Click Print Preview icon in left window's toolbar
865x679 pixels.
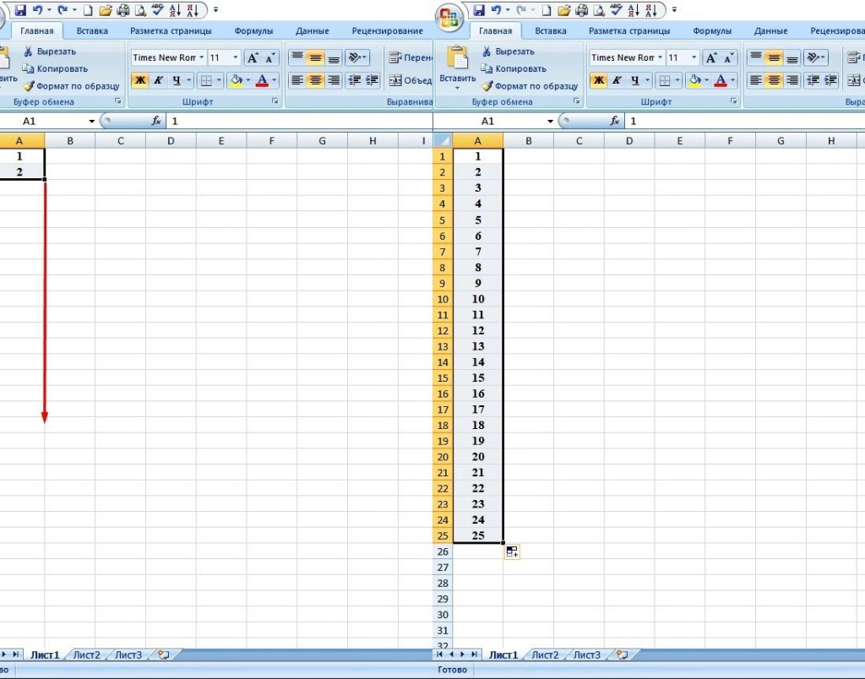pos(140,10)
